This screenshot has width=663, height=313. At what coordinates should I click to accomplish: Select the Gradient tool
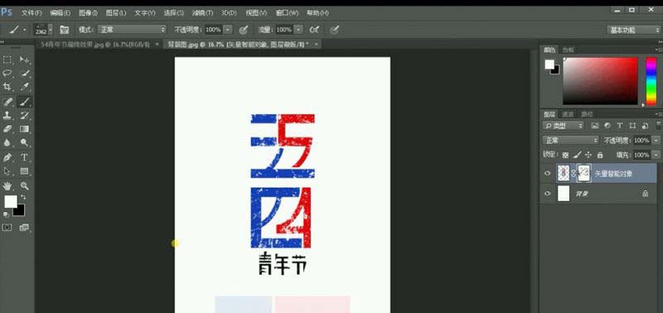[25, 129]
